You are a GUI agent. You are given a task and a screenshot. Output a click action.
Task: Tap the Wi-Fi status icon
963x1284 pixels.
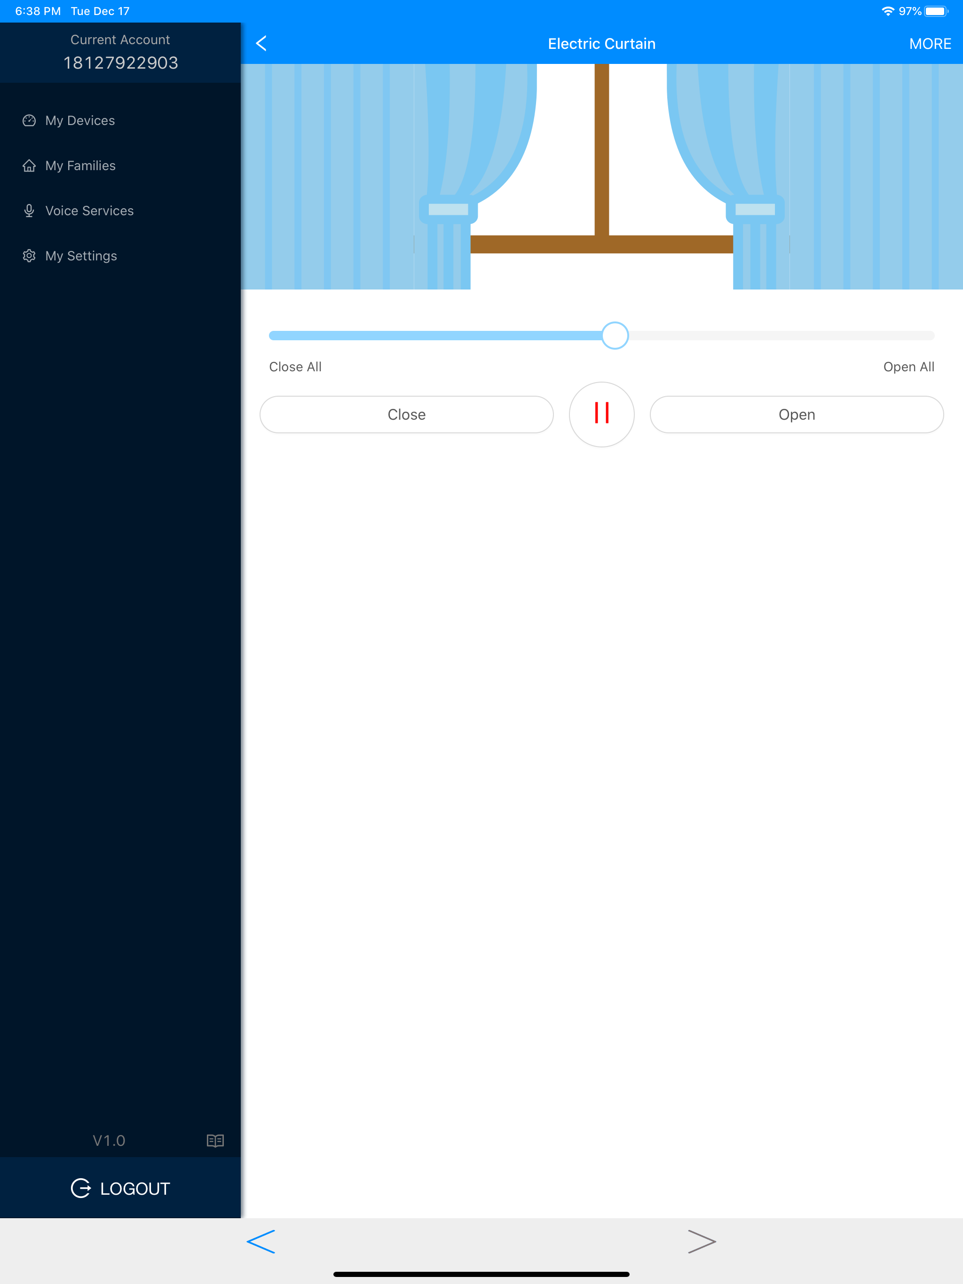click(887, 11)
